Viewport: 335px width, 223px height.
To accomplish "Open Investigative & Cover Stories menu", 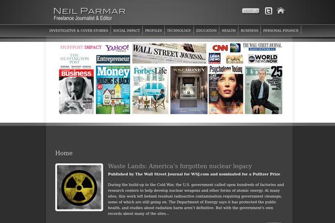I will [x=79, y=31].
